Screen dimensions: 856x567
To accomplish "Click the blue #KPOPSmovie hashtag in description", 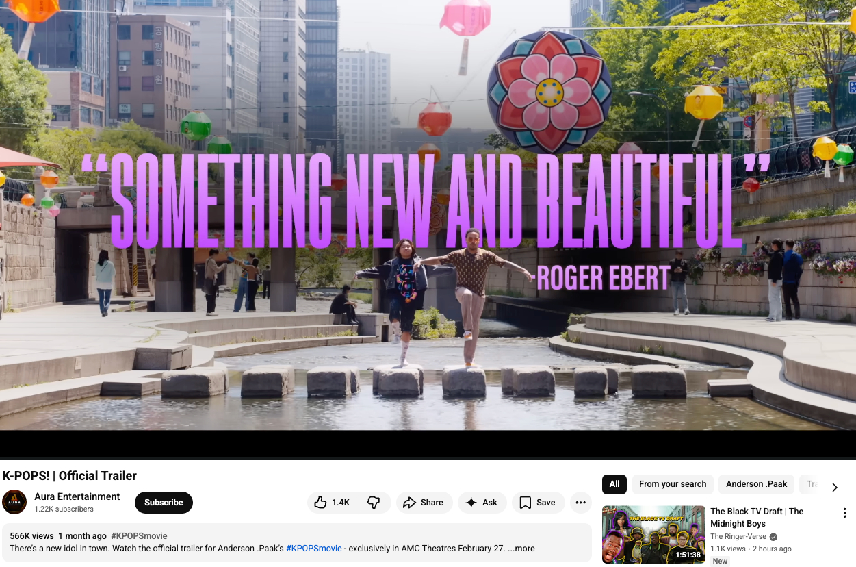I will [313, 549].
